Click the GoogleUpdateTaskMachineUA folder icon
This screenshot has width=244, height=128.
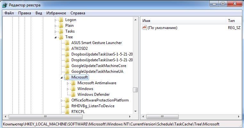[67, 72]
